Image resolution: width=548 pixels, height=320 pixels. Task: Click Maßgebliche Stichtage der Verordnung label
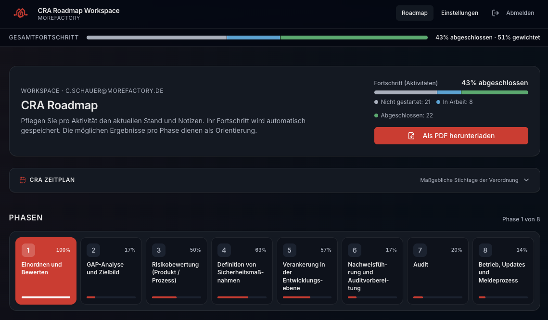469,180
